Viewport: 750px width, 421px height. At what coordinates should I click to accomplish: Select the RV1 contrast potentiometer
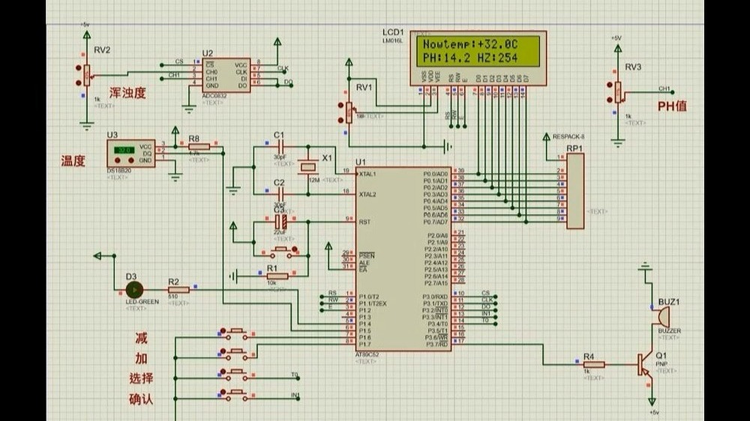(x=349, y=113)
